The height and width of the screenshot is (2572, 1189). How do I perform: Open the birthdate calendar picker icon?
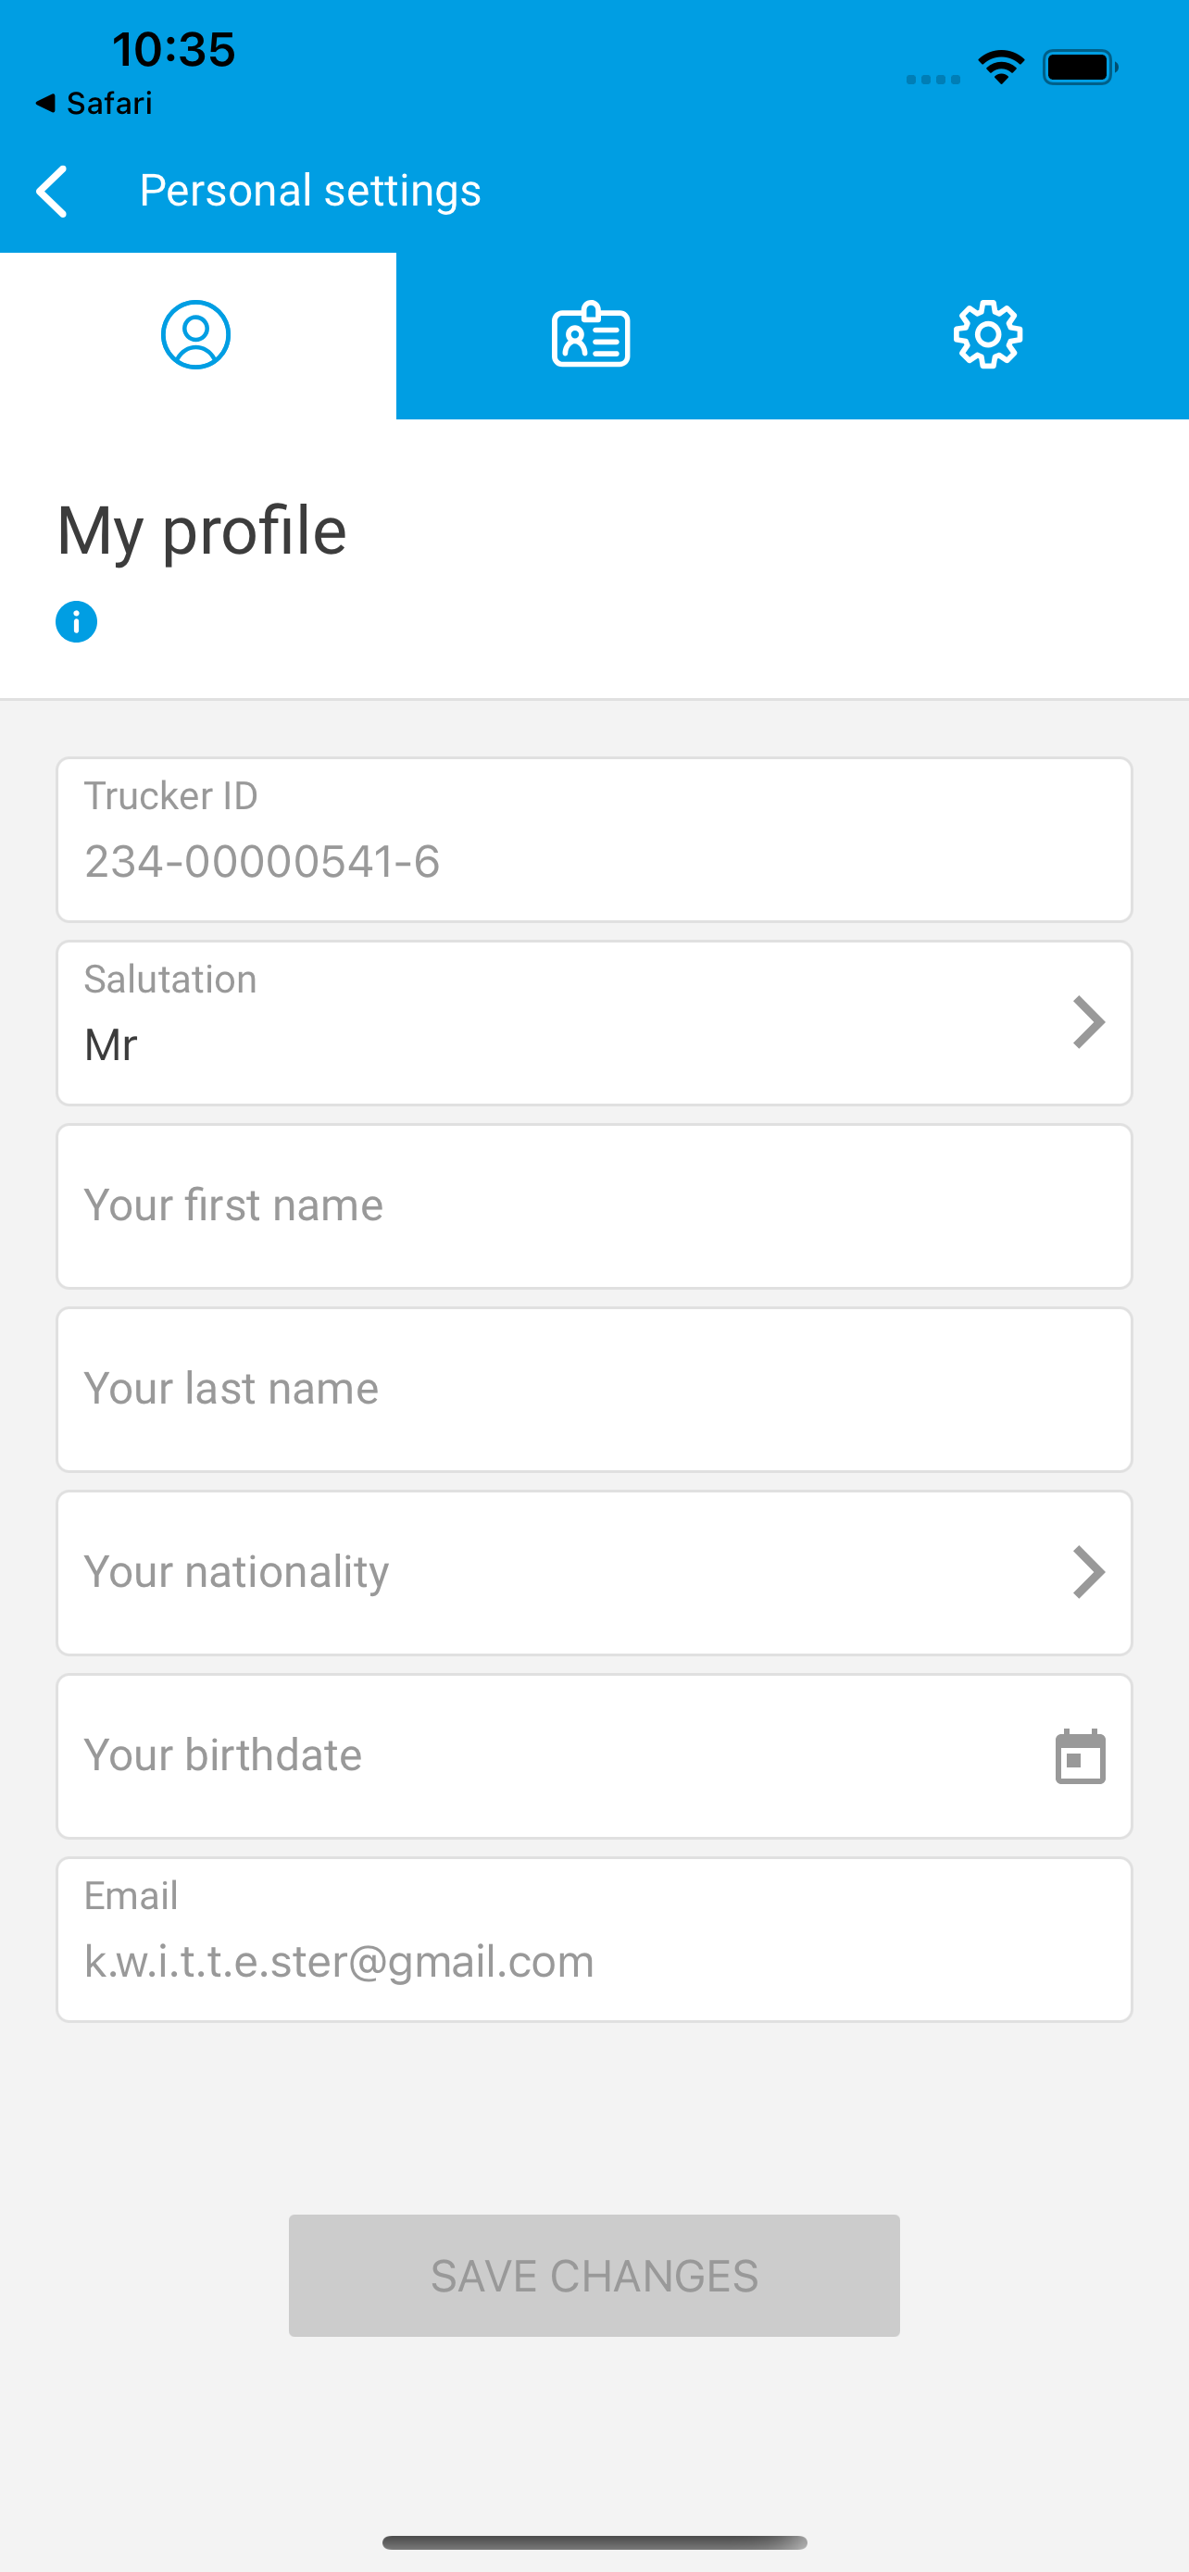(1080, 1756)
